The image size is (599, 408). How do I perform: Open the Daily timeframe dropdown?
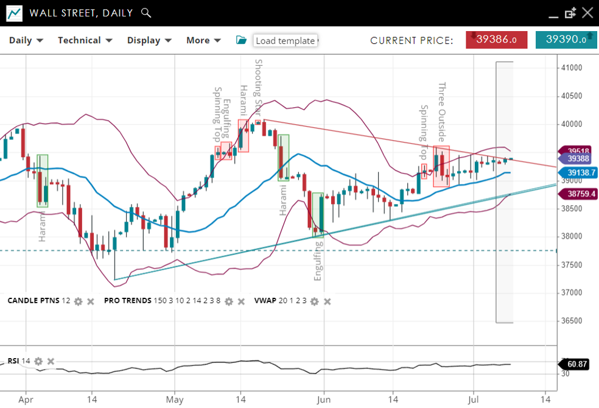(26, 40)
